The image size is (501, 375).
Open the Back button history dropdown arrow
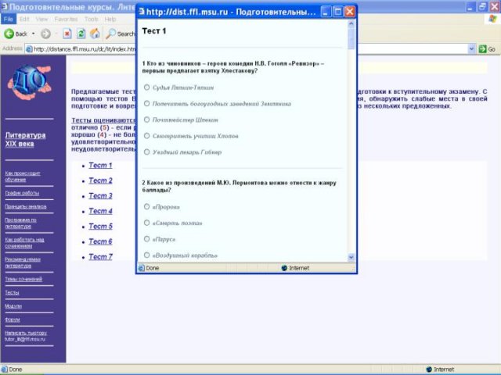[33, 34]
